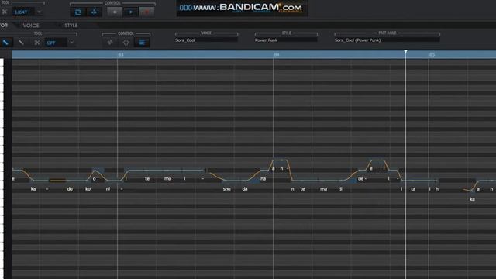Viewport: 496px width, 279px height.
Task: Select the note with lyric 'ma'
Action: (x=329, y=181)
